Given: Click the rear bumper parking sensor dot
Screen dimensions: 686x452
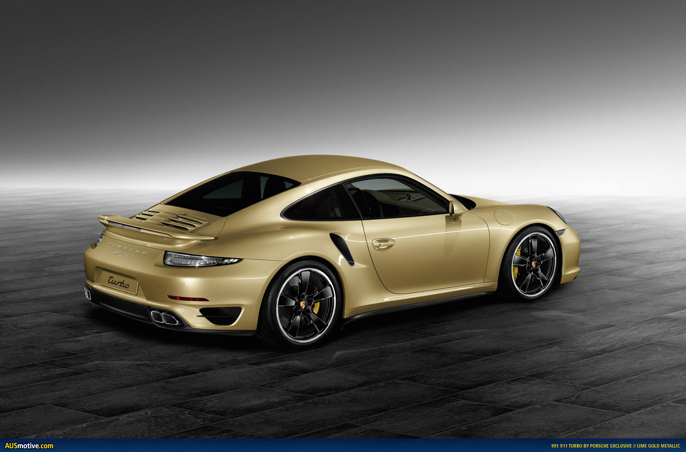Looking at the screenshot, I should (183, 284).
